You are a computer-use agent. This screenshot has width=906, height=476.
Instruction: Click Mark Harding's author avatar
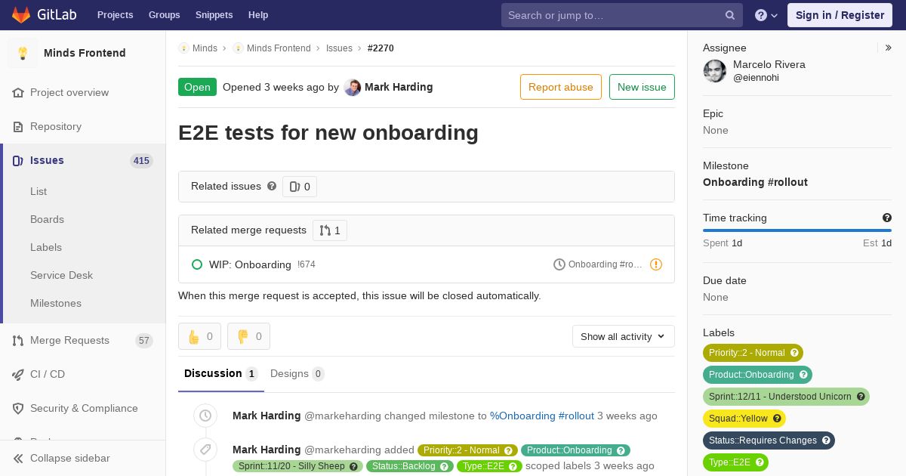pos(352,87)
